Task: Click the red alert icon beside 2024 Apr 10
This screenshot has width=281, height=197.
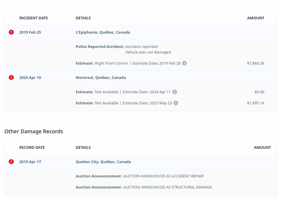Action: click(x=11, y=77)
